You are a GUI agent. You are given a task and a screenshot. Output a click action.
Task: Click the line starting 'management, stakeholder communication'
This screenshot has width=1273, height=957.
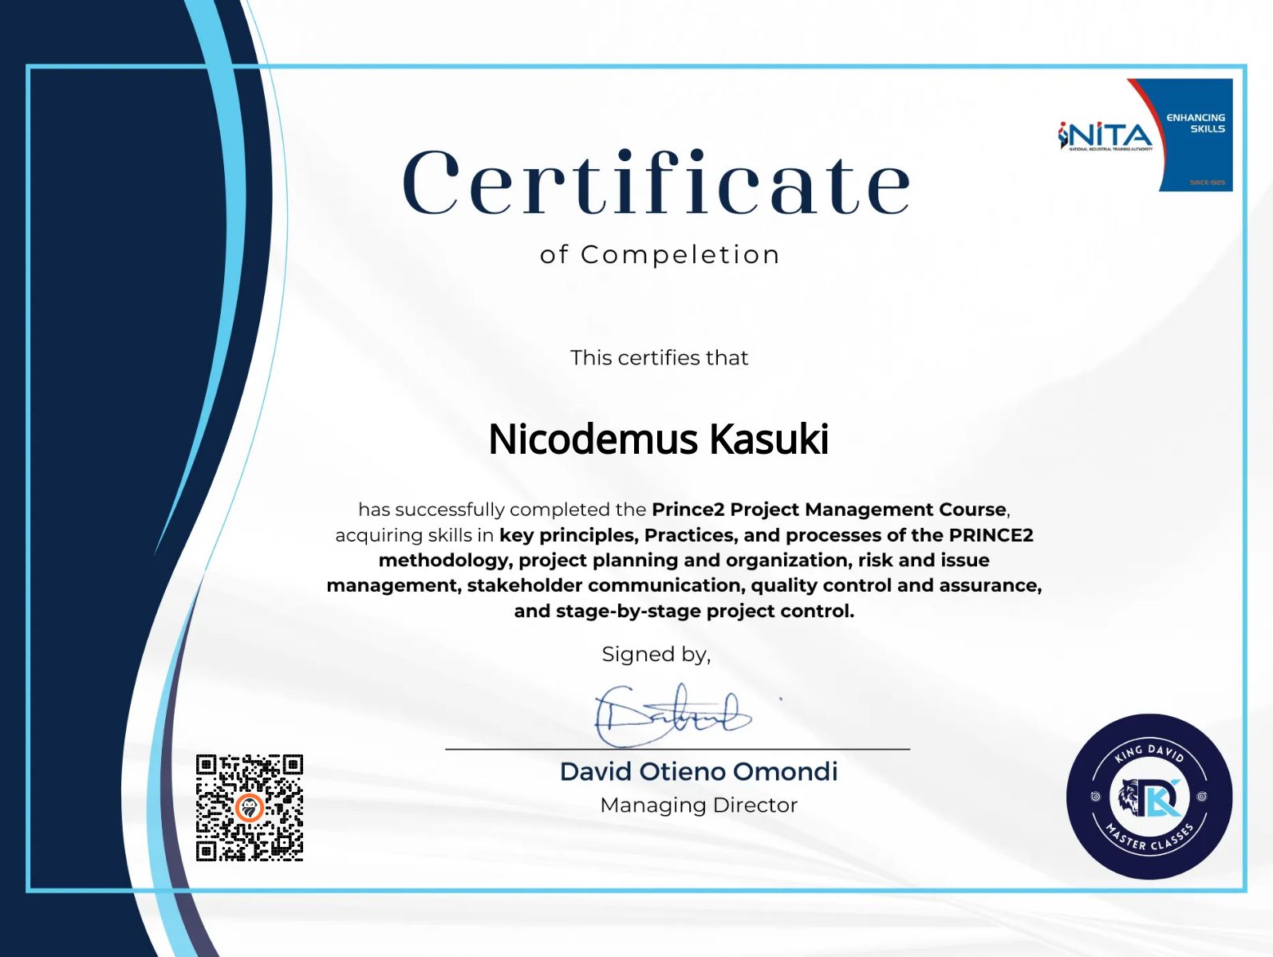click(684, 585)
